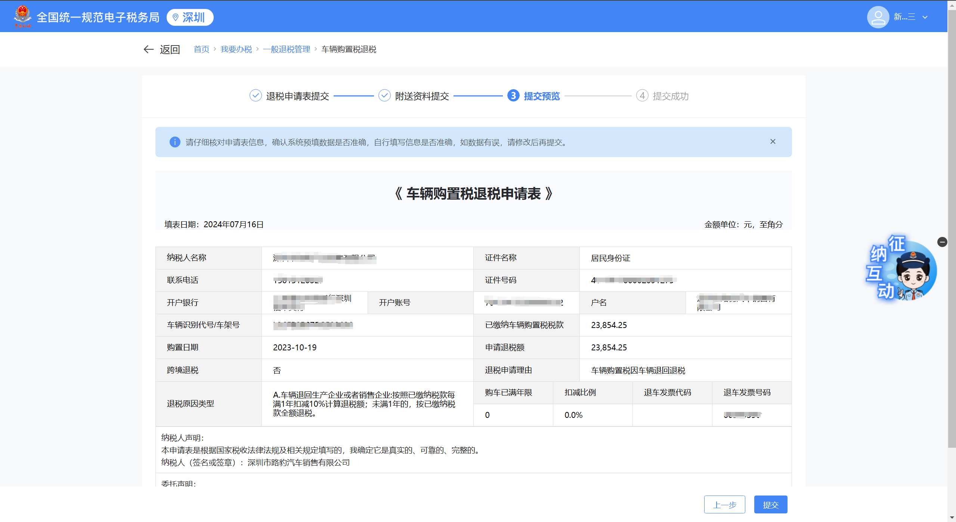Viewport: 956px width, 522px height.
Task: Click the 深圳市路豹汽车销售有限公司 signature text
Action: point(298,462)
